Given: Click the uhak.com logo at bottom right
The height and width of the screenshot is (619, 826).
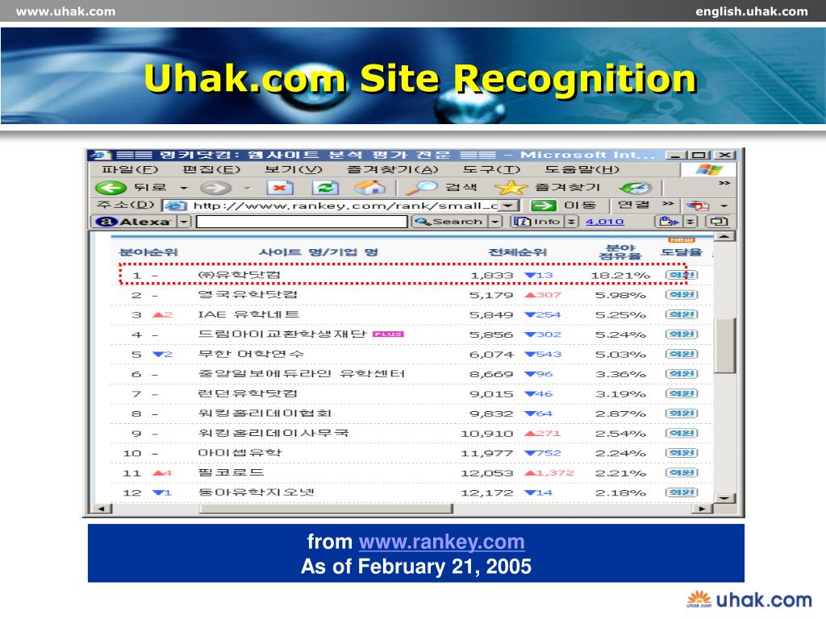Looking at the screenshot, I should tap(749, 599).
